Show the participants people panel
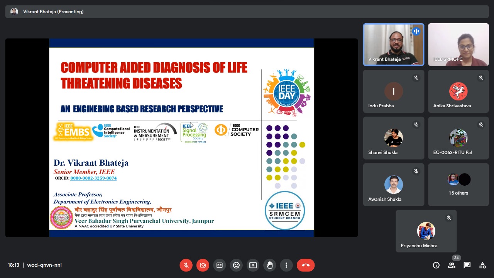Screen dimensions: 494x278 coord(452,265)
